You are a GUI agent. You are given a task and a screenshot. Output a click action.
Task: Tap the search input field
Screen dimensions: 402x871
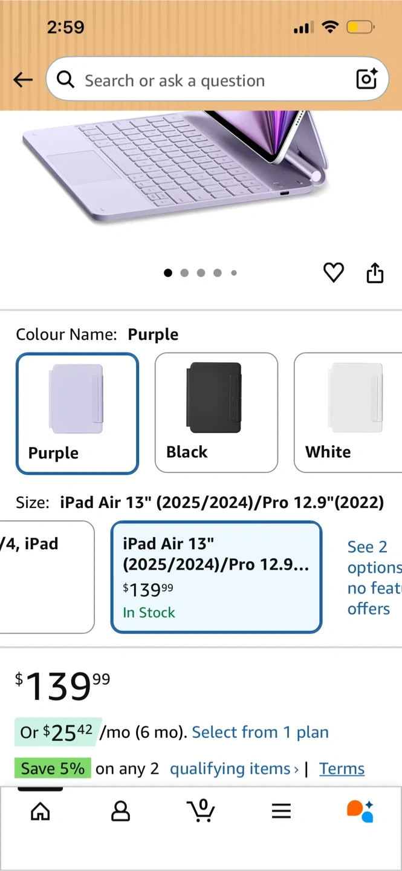coord(206,80)
